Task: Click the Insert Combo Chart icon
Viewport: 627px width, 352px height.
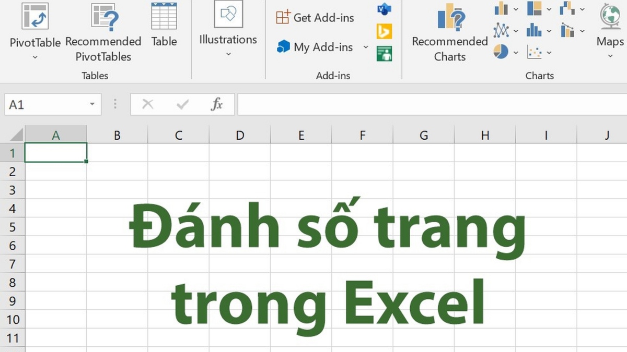Action: (x=567, y=30)
